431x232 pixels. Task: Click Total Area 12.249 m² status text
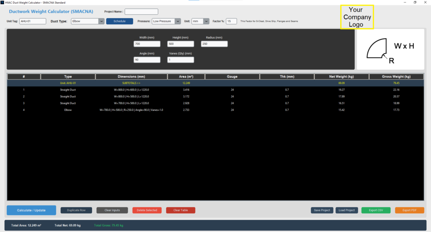(26, 225)
